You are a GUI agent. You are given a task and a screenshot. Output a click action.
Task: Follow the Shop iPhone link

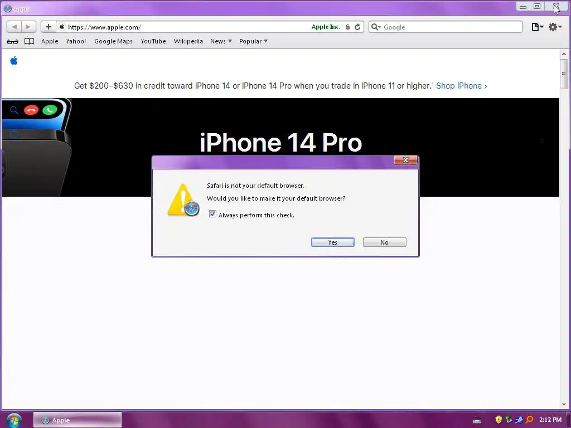[x=461, y=86]
